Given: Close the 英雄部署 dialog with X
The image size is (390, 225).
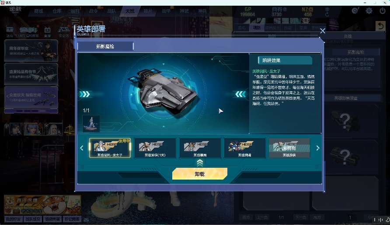Looking at the screenshot, I should (x=323, y=31).
